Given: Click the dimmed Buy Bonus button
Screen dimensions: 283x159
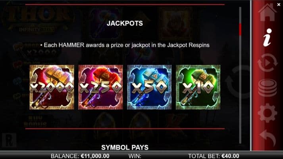Looking at the screenshot, I should click(x=35, y=121).
